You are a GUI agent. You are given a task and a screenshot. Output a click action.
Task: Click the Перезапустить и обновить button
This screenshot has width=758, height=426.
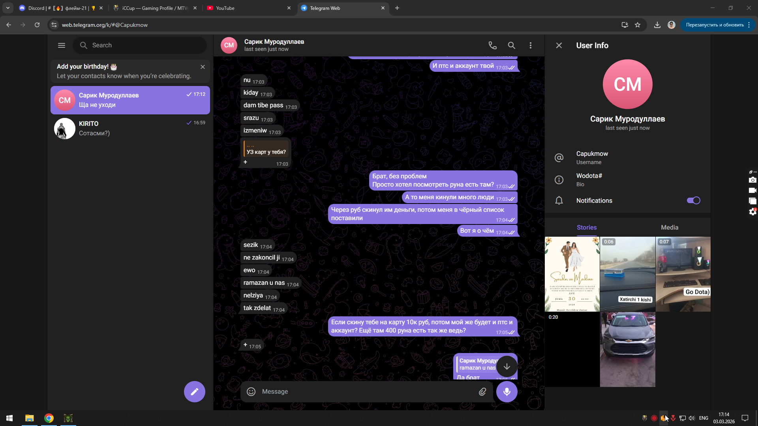click(x=715, y=25)
